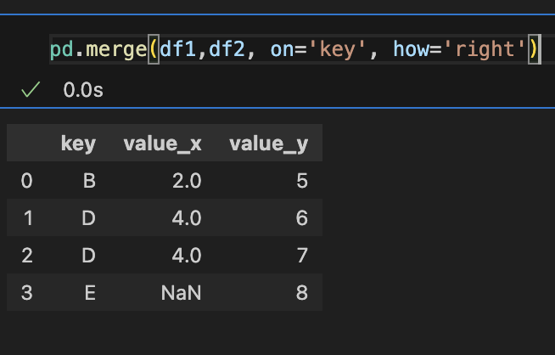The width and height of the screenshot is (555, 355).
Task: Click the value_y cell 6
Action: (x=302, y=218)
